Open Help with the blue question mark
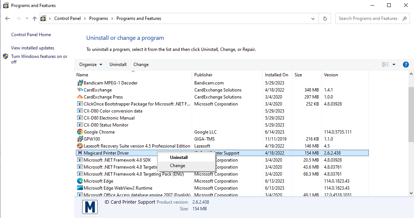This screenshot has height=218, width=414. 406,65
